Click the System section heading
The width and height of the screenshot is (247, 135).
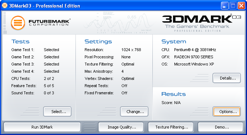coord(174,41)
